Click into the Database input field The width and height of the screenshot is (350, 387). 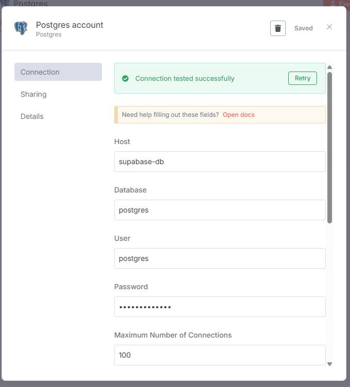(x=220, y=210)
